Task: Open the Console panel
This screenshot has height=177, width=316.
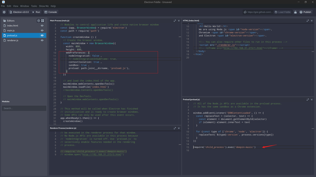Action: point(51,12)
